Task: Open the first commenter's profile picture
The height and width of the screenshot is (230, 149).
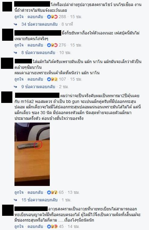Action: pos(7,7)
